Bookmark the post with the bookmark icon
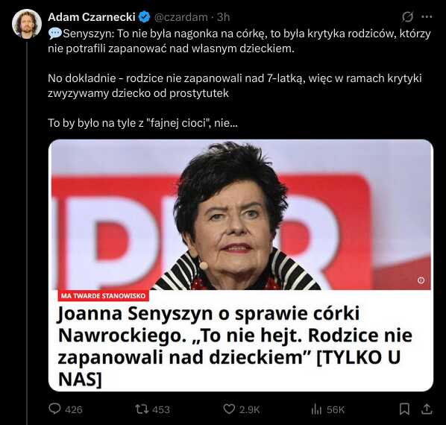Viewport: 446px width, 425px height. [404, 409]
